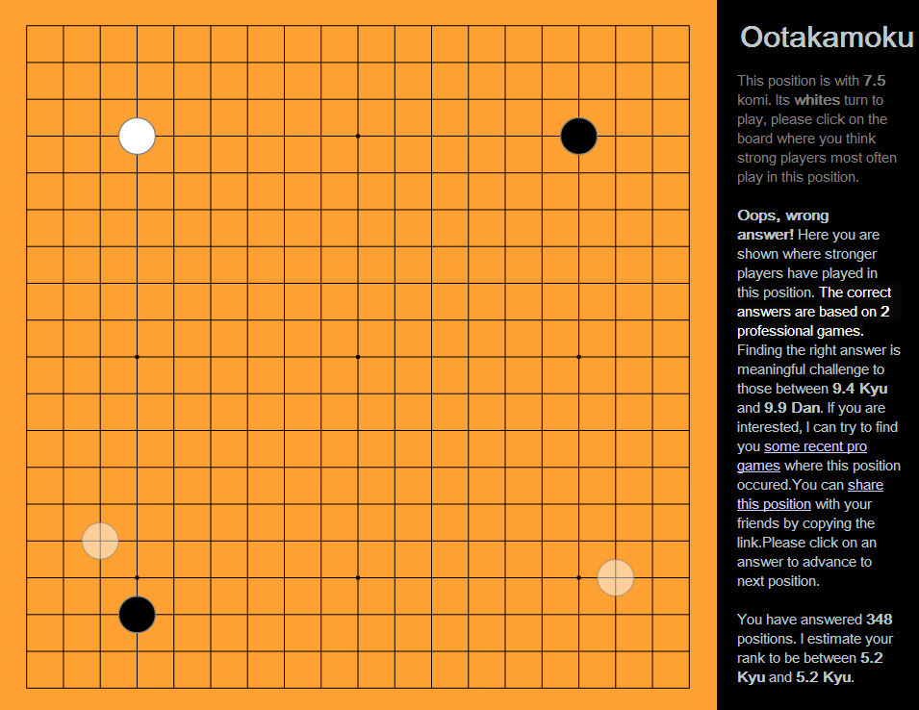
Task: Click the black stone in the lower-left corner
Action: [137, 614]
